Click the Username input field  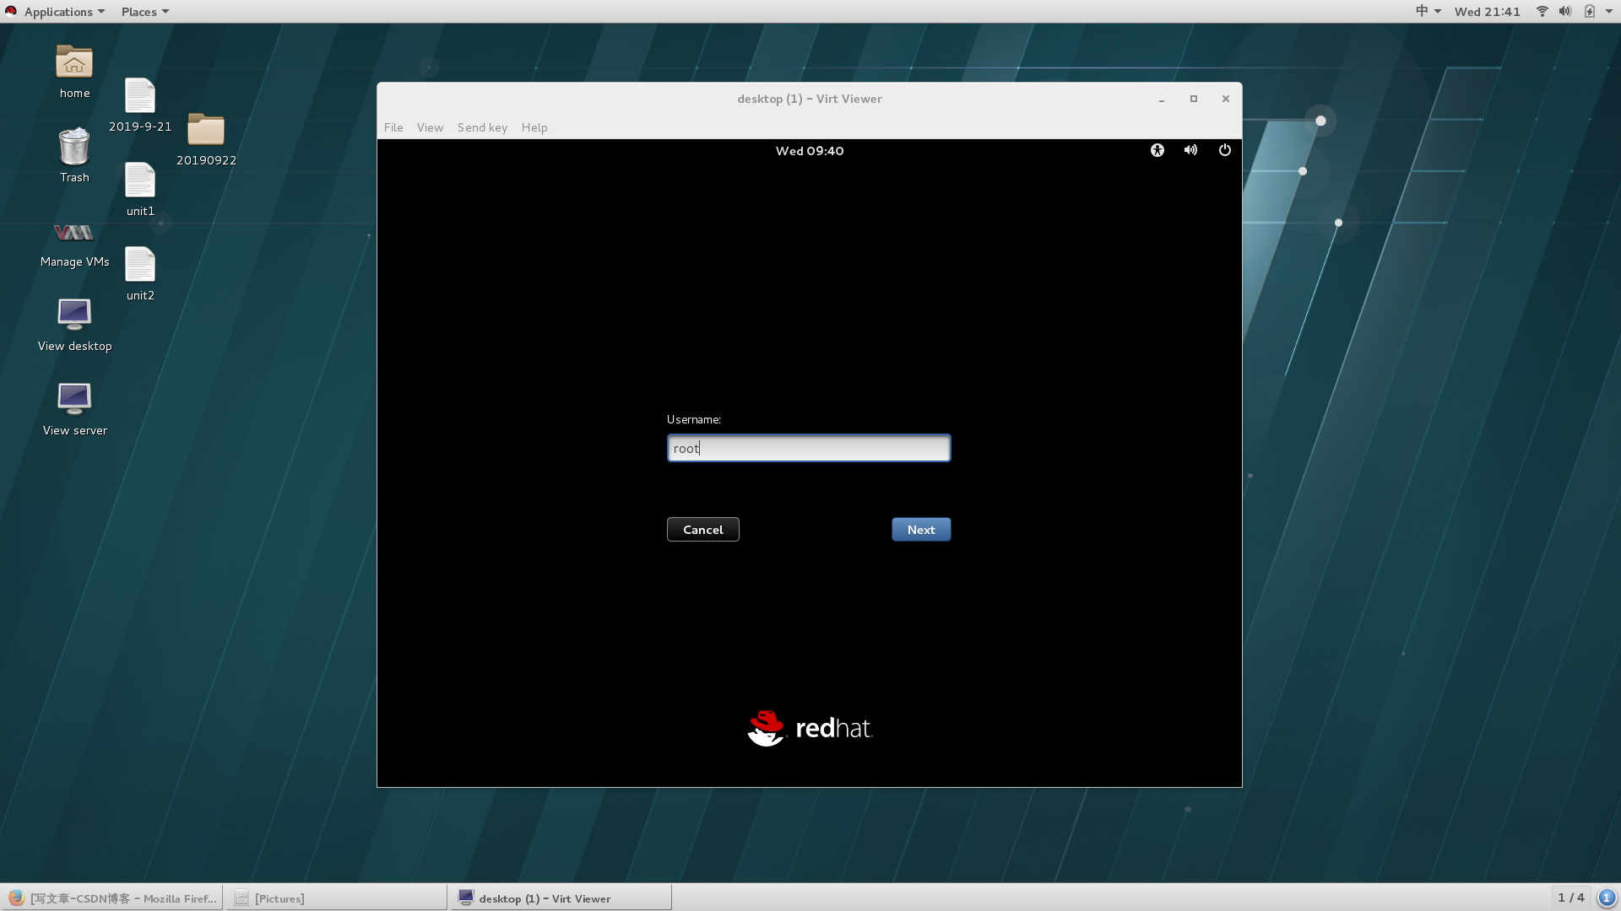[808, 448]
